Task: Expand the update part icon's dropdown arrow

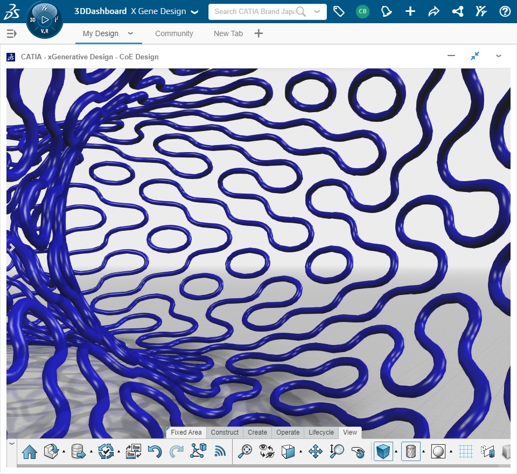Action: pyautogui.click(x=64, y=451)
